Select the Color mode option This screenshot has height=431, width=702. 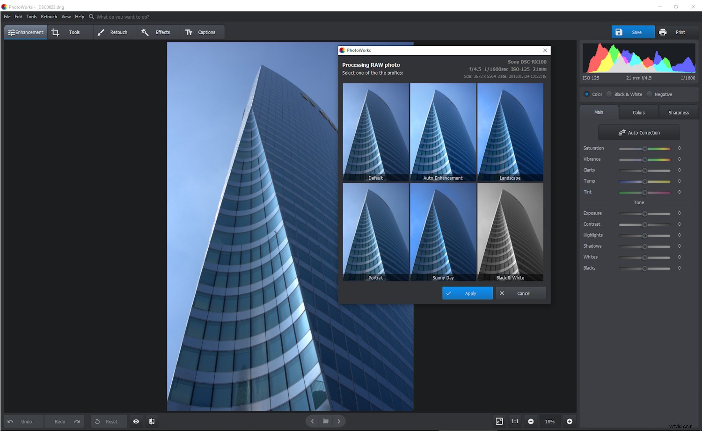click(x=586, y=94)
